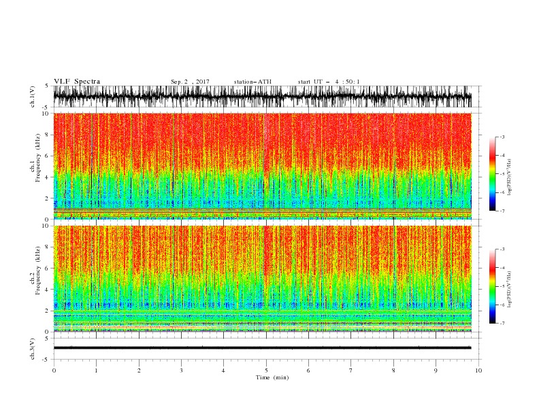Click the ch.1 spectrogram plot
This screenshot has height=416, width=539.
(x=262, y=166)
